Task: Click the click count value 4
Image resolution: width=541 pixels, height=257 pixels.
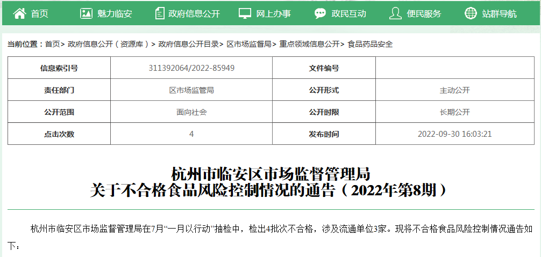Action: (191, 134)
